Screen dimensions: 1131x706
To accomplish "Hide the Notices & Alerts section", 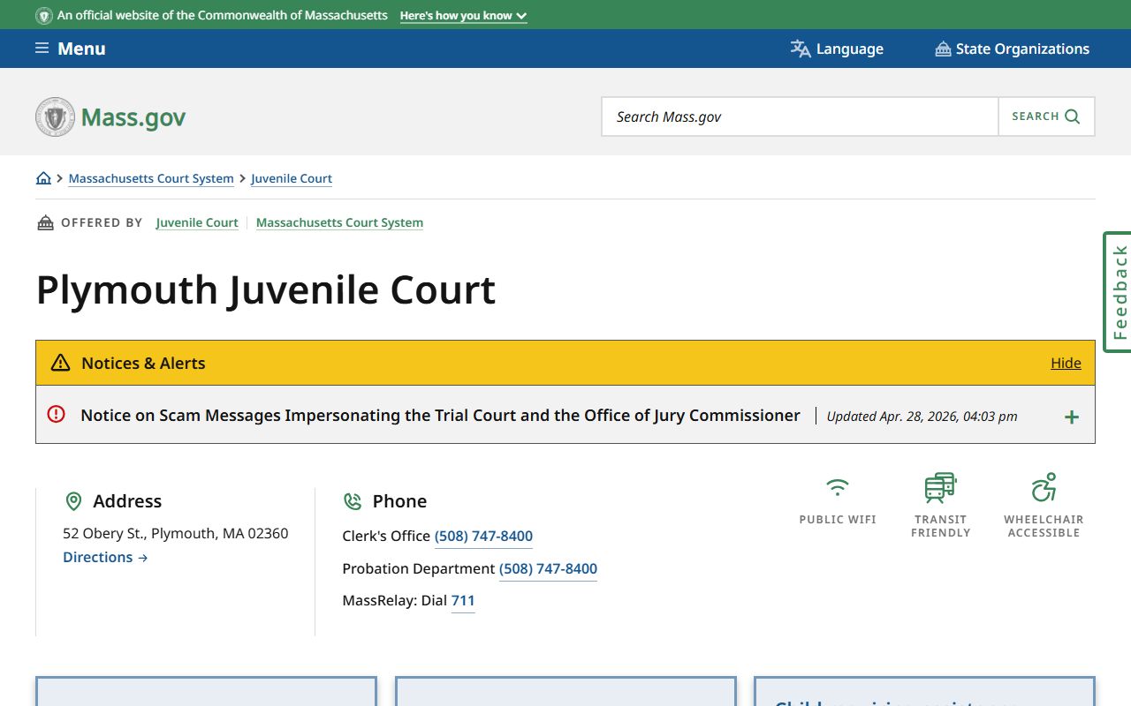I will click(1066, 363).
